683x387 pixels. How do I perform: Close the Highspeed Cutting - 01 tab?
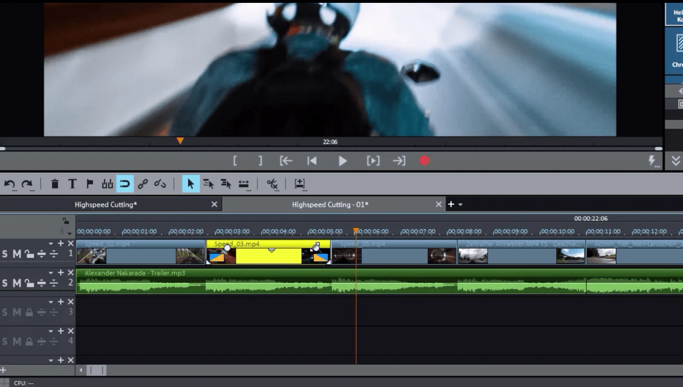(x=438, y=204)
